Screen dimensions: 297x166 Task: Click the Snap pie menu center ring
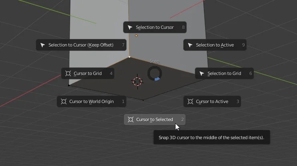point(154,73)
